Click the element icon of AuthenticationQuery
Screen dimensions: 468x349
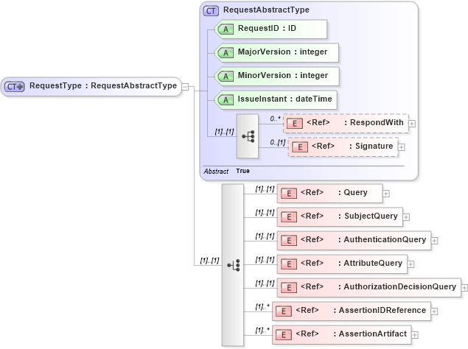[x=289, y=241]
